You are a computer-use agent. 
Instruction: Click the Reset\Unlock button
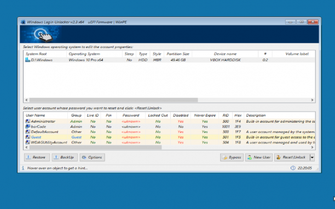pos(292,158)
